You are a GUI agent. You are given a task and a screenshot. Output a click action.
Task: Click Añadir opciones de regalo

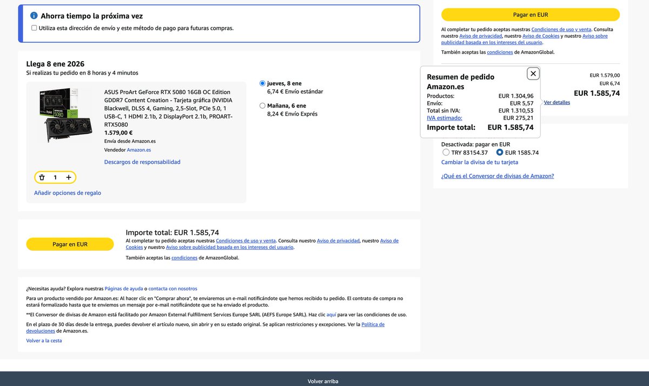coord(68,193)
